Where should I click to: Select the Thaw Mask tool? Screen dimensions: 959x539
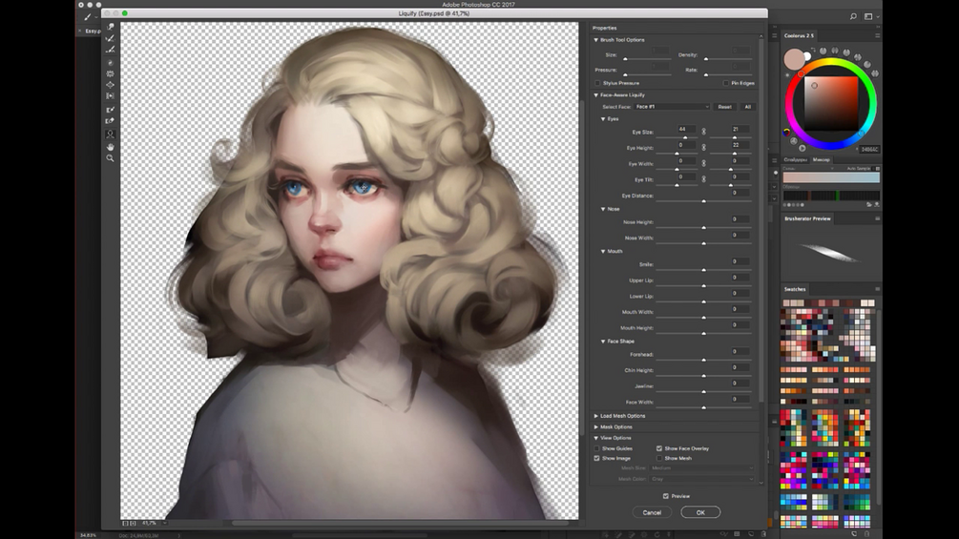tap(110, 120)
